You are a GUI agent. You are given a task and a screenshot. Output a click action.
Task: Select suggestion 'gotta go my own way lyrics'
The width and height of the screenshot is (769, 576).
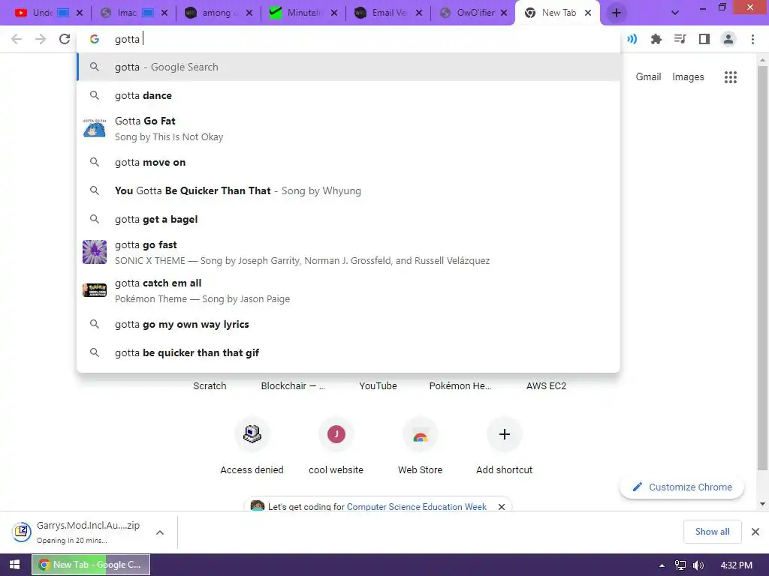pyautogui.click(x=348, y=324)
